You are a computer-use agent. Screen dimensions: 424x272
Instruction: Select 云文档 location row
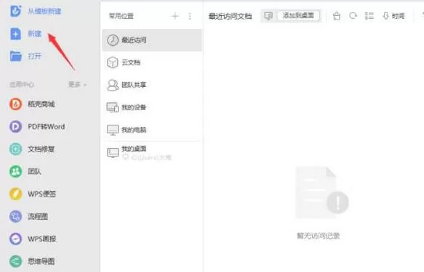click(152, 62)
